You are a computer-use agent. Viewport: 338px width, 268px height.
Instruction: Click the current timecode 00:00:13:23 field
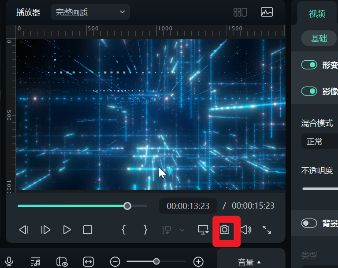point(188,206)
